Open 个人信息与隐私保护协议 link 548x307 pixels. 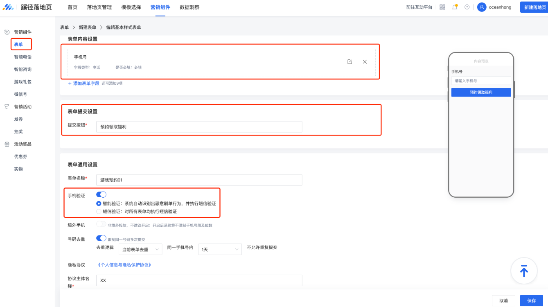[x=125, y=265]
